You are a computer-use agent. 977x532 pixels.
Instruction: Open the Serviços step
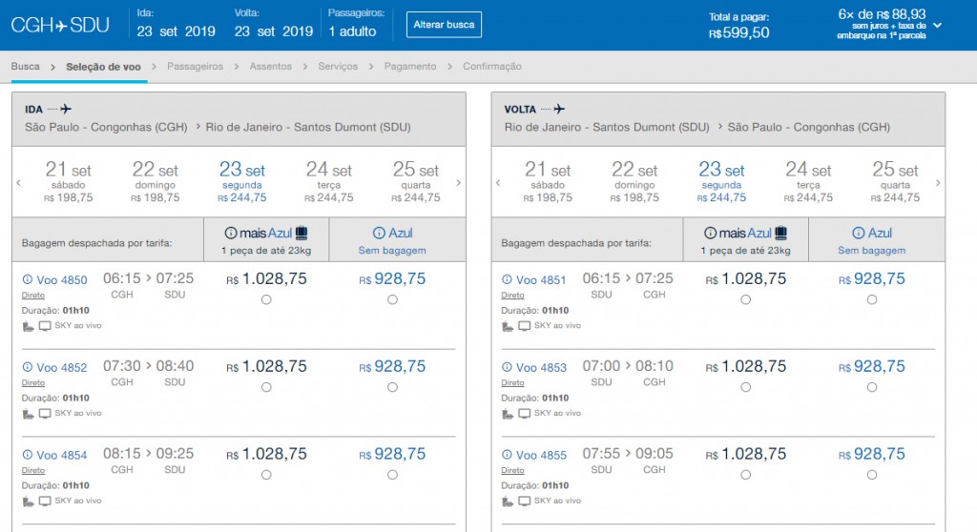(338, 66)
